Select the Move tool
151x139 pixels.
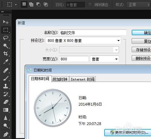[6, 22]
